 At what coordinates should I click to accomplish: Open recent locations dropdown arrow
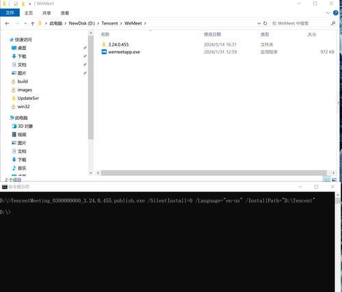coord(25,23)
